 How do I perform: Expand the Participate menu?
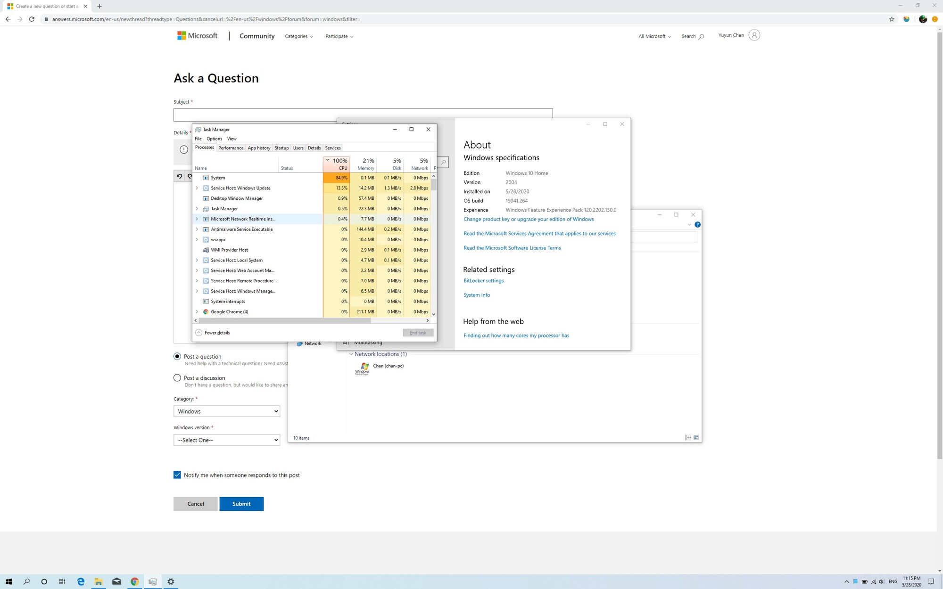pos(339,36)
